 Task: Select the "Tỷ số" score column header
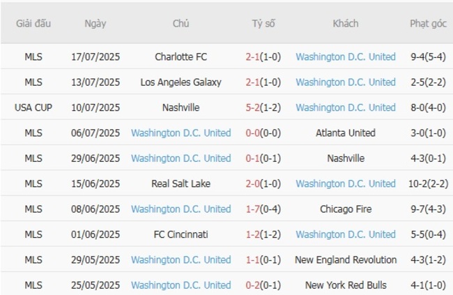tap(263, 23)
